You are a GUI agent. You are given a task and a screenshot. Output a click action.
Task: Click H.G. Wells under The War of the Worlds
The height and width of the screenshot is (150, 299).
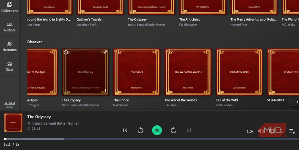171,105
